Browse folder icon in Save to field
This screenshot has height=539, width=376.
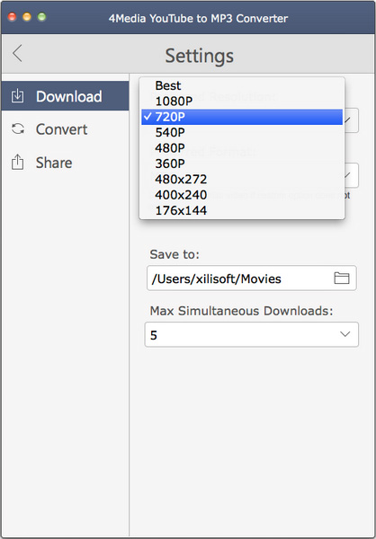(342, 278)
